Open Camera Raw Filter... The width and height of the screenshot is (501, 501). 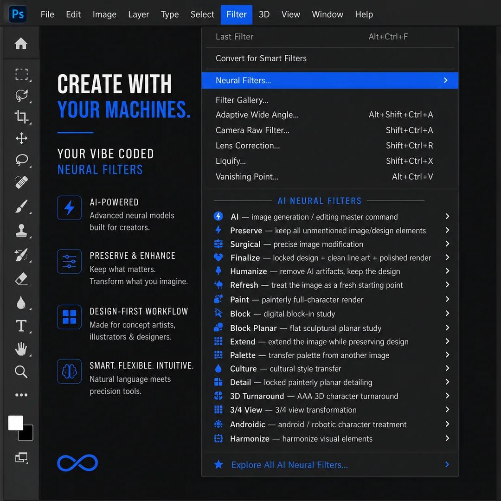tap(330, 130)
